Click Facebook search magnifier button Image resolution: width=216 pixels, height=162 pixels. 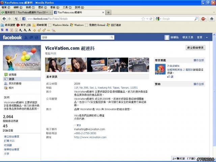pos(112,37)
